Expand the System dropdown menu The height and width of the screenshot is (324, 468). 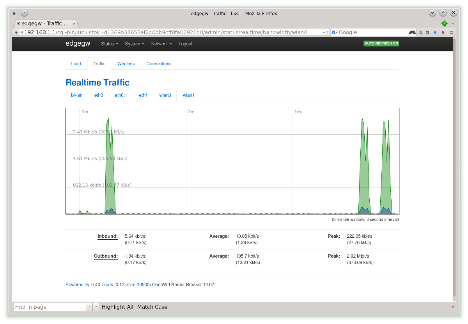click(x=134, y=44)
